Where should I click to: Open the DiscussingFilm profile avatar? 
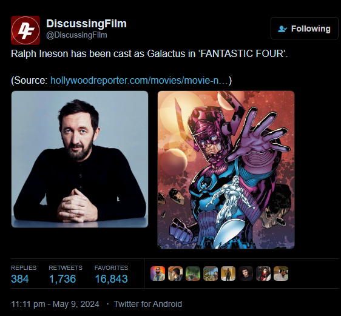pos(25,30)
